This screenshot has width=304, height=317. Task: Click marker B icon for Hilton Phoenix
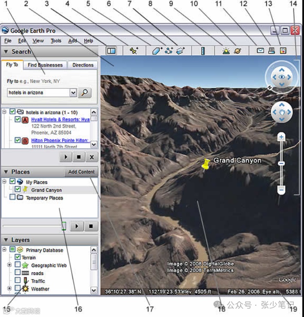(x=25, y=141)
